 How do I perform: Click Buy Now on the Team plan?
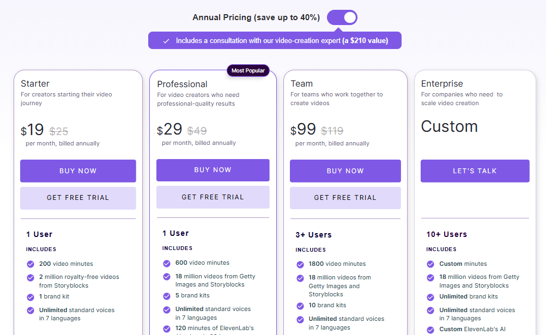coord(345,170)
